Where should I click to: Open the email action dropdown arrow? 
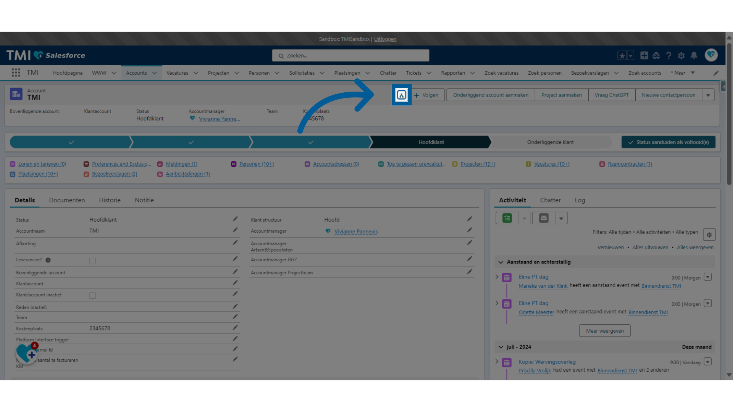[561, 218]
